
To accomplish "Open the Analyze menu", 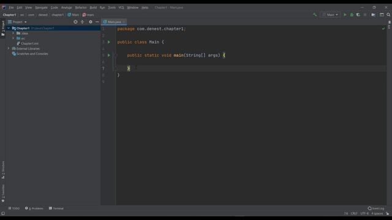I will 67,7.
